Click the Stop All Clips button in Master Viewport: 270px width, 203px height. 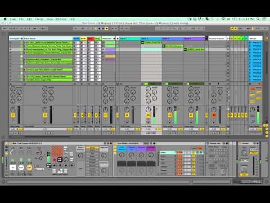coord(251,83)
